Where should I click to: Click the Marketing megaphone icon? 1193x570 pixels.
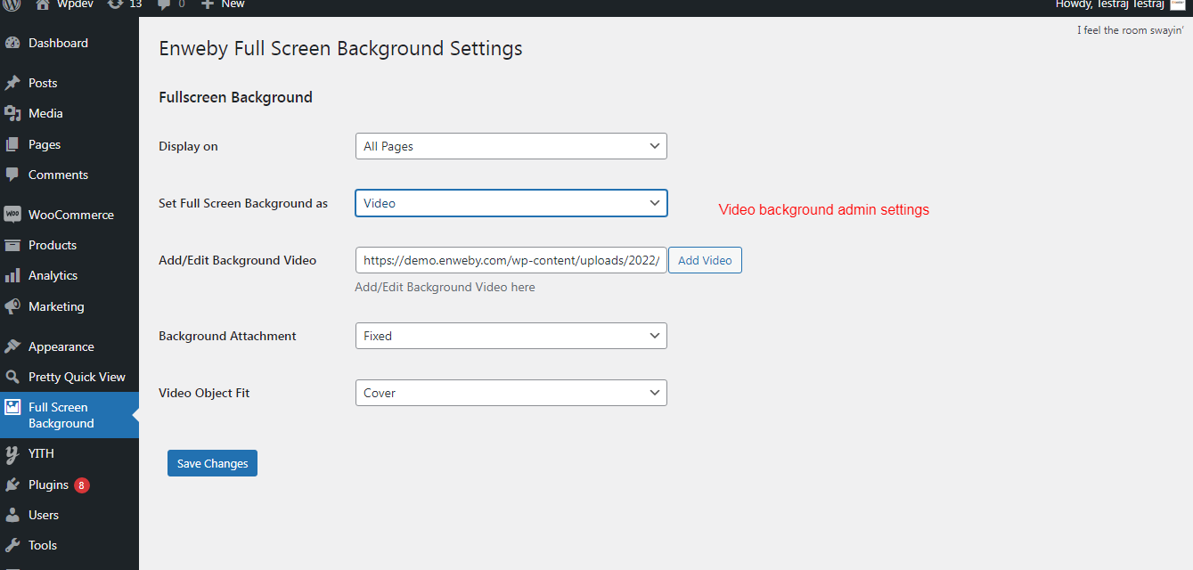(x=12, y=306)
